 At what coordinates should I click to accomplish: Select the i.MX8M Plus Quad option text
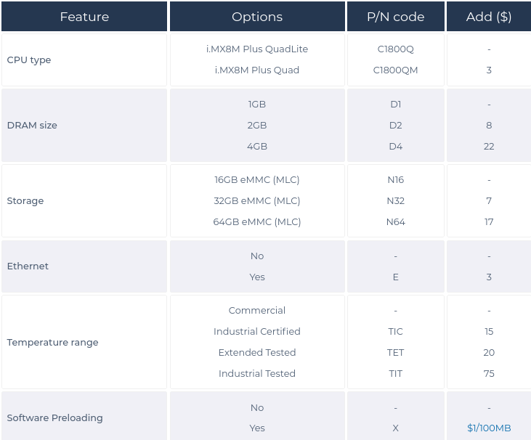(x=257, y=70)
